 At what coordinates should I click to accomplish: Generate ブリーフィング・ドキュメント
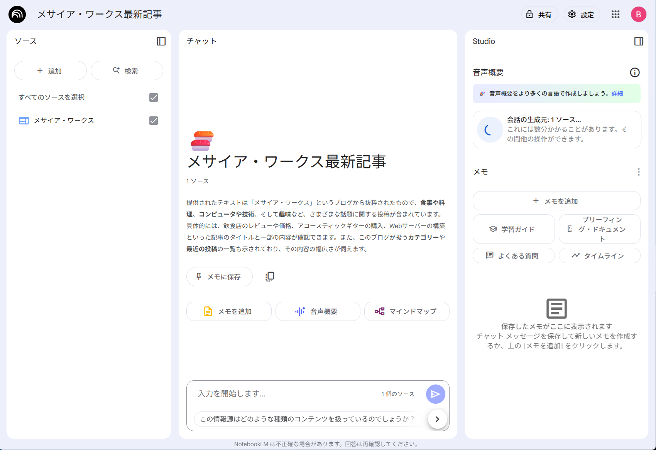click(600, 229)
